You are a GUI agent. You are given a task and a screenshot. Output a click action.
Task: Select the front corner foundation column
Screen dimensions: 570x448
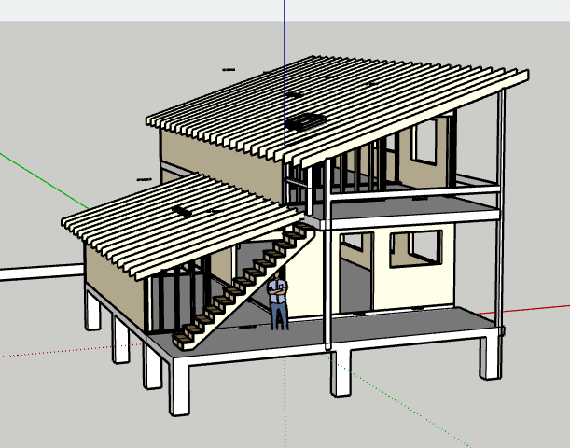tap(179, 389)
